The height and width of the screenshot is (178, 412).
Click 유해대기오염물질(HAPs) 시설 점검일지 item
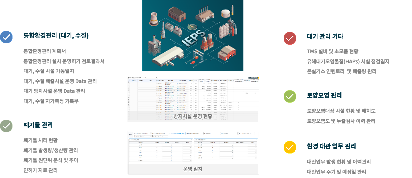click(x=348, y=61)
